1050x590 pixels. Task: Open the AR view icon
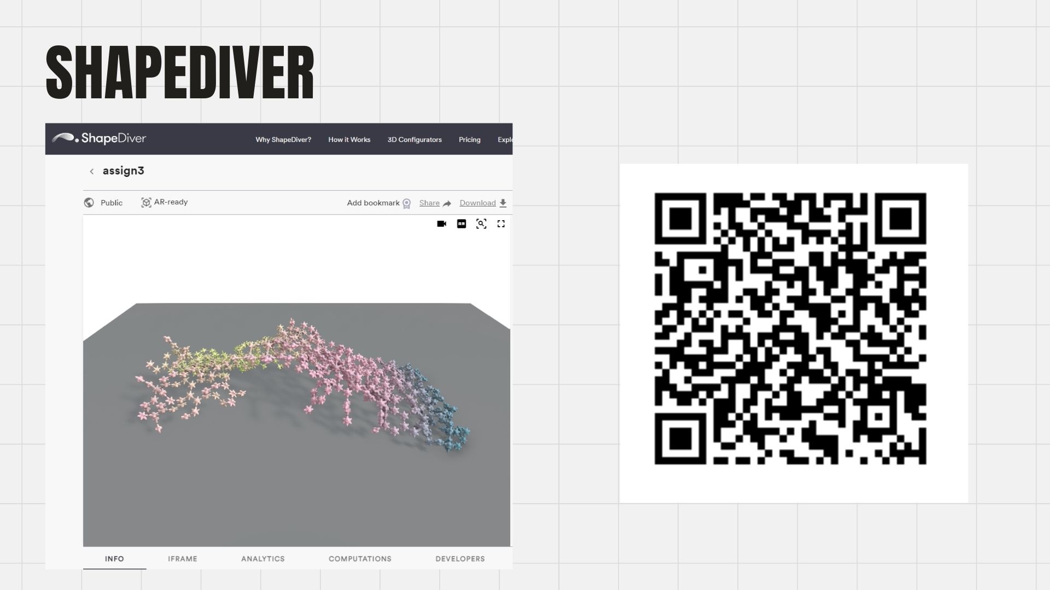[462, 224]
